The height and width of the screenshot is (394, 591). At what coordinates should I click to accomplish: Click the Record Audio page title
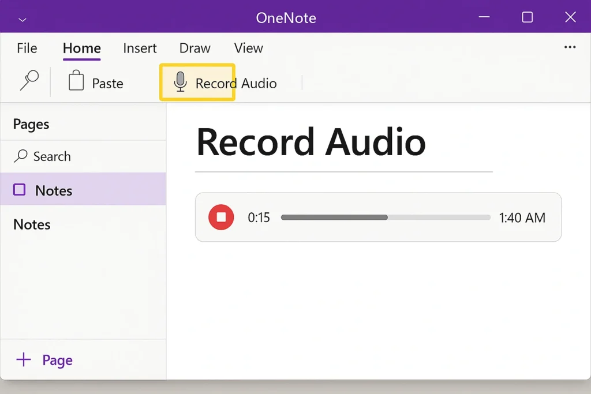(311, 142)
